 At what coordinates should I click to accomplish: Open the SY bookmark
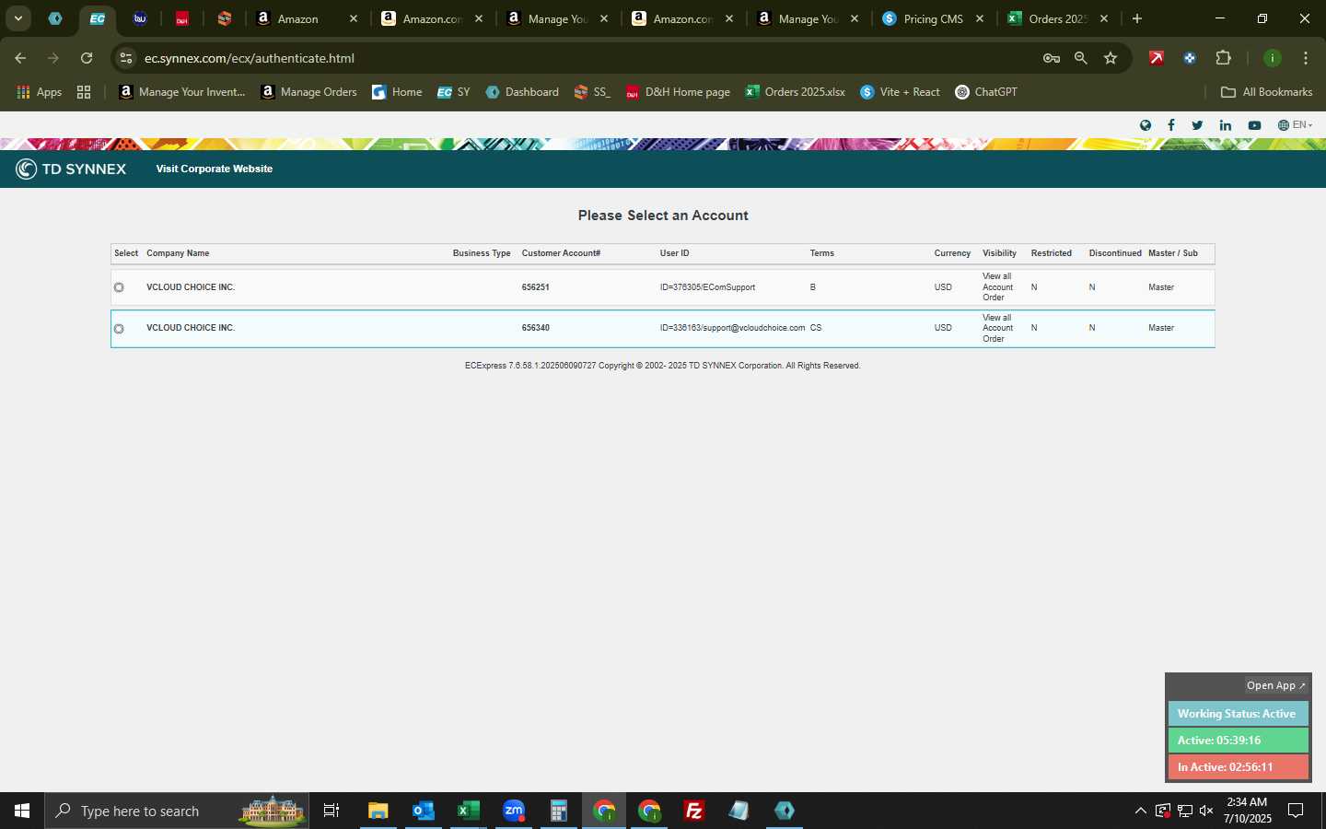point(453,92)
